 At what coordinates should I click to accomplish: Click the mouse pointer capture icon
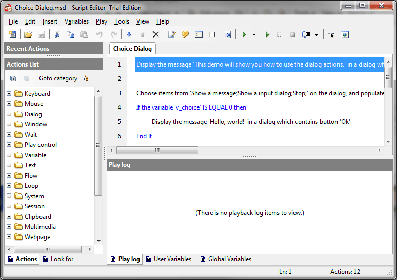[x=331, y=34]
